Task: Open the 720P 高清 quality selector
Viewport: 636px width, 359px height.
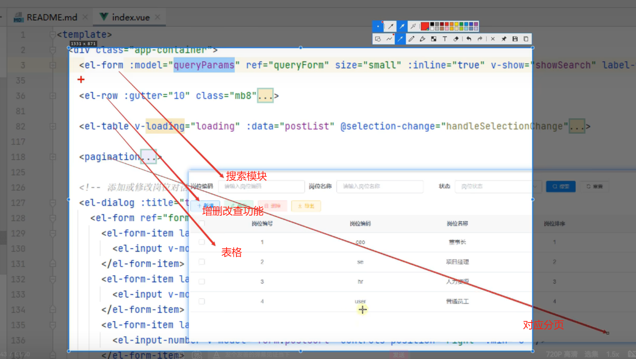Action: tap(562, 354)
